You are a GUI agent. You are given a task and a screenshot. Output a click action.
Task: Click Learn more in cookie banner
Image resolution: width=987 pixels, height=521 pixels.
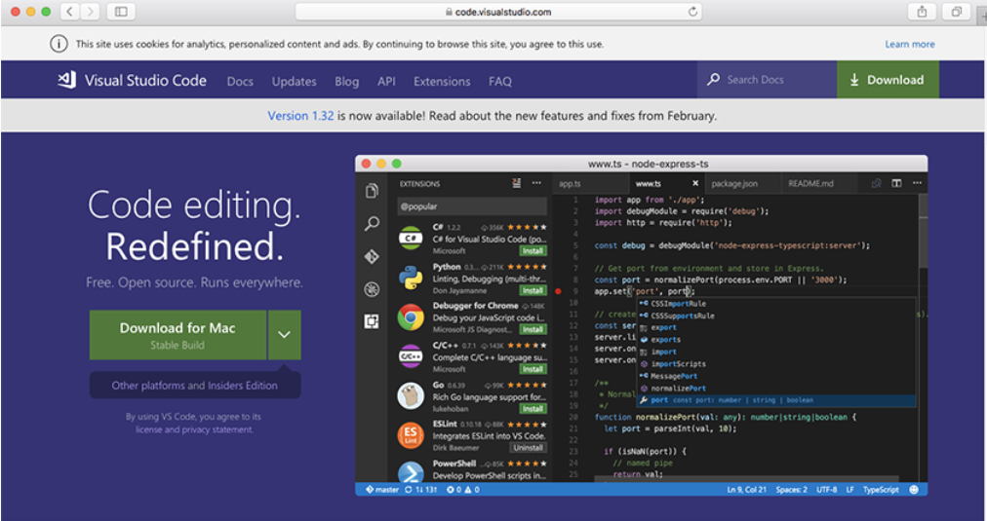click(909, 44)
